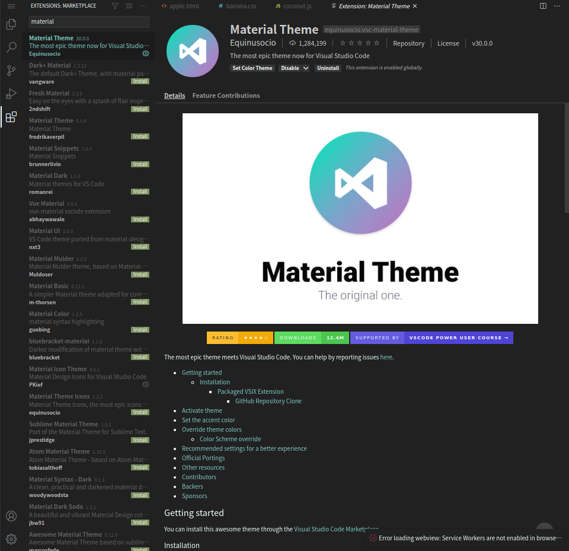The image size is (569, 551).
Task: Open the Source Control view
Action: pos(11,71)
